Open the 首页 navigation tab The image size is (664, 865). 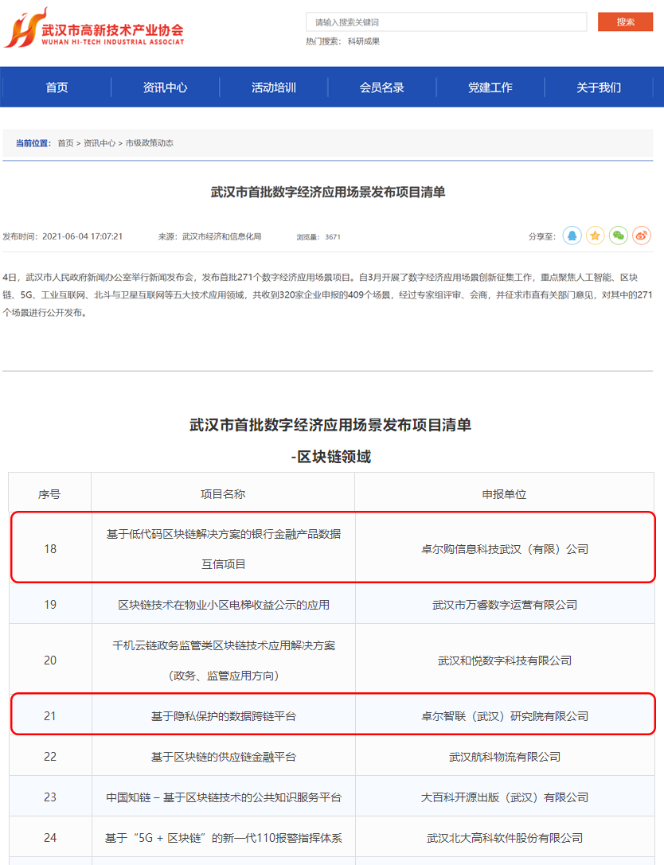click(x=57, y=88)
